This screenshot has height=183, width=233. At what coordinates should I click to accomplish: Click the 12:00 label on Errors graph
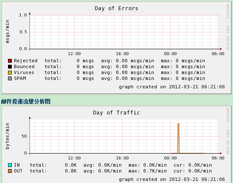tap(74, 54)
